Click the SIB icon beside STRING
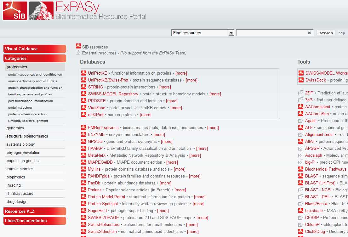 pyautogui.click(x=84, y=87)
